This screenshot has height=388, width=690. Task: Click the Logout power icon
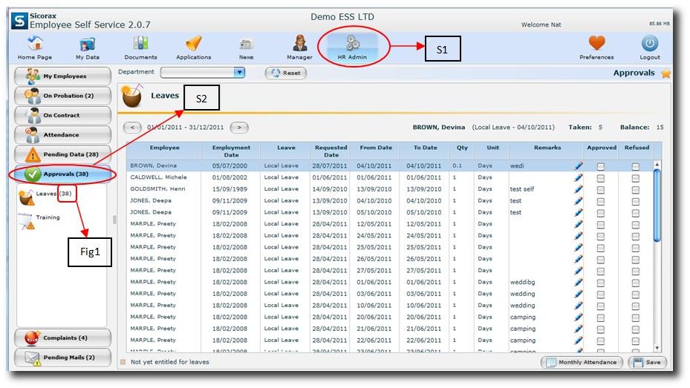[650, 44]
